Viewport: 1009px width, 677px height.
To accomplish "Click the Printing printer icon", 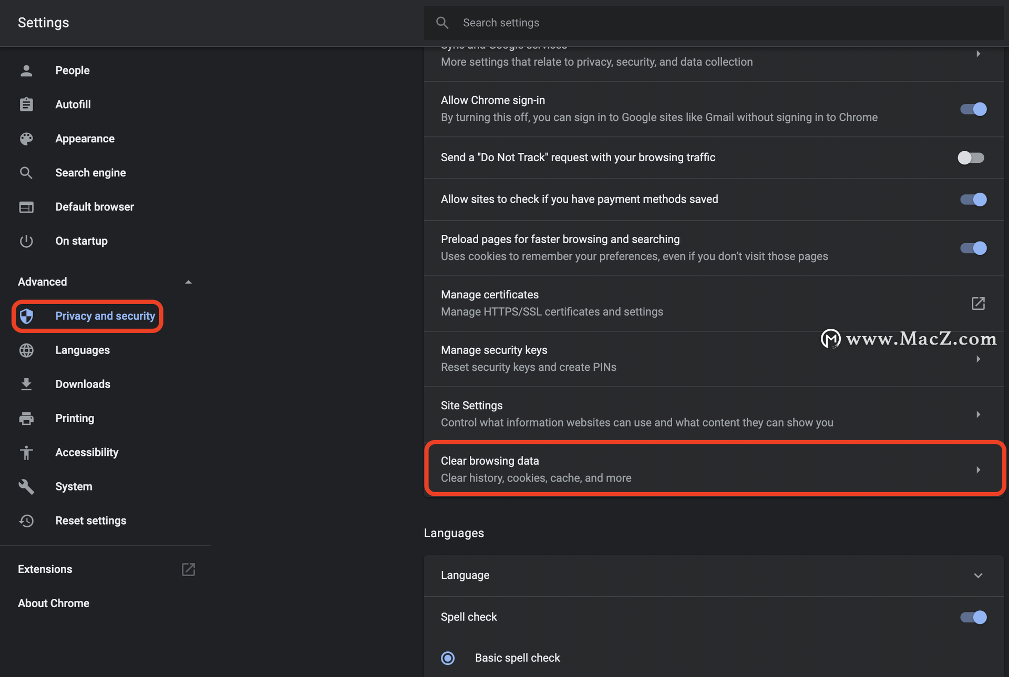I will tap(26, 419).
